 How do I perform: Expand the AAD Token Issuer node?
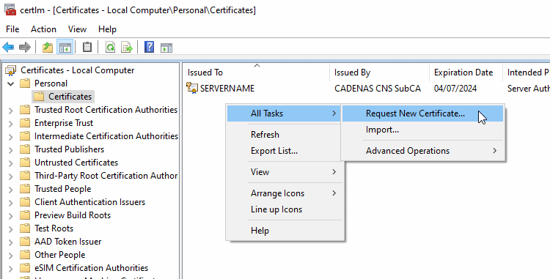click(10, 242)
